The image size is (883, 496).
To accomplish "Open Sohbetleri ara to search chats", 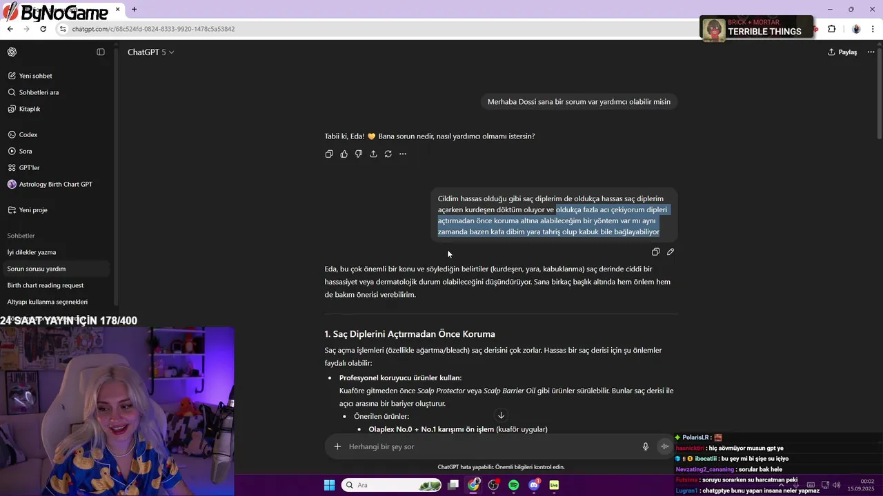I will 55,92.
